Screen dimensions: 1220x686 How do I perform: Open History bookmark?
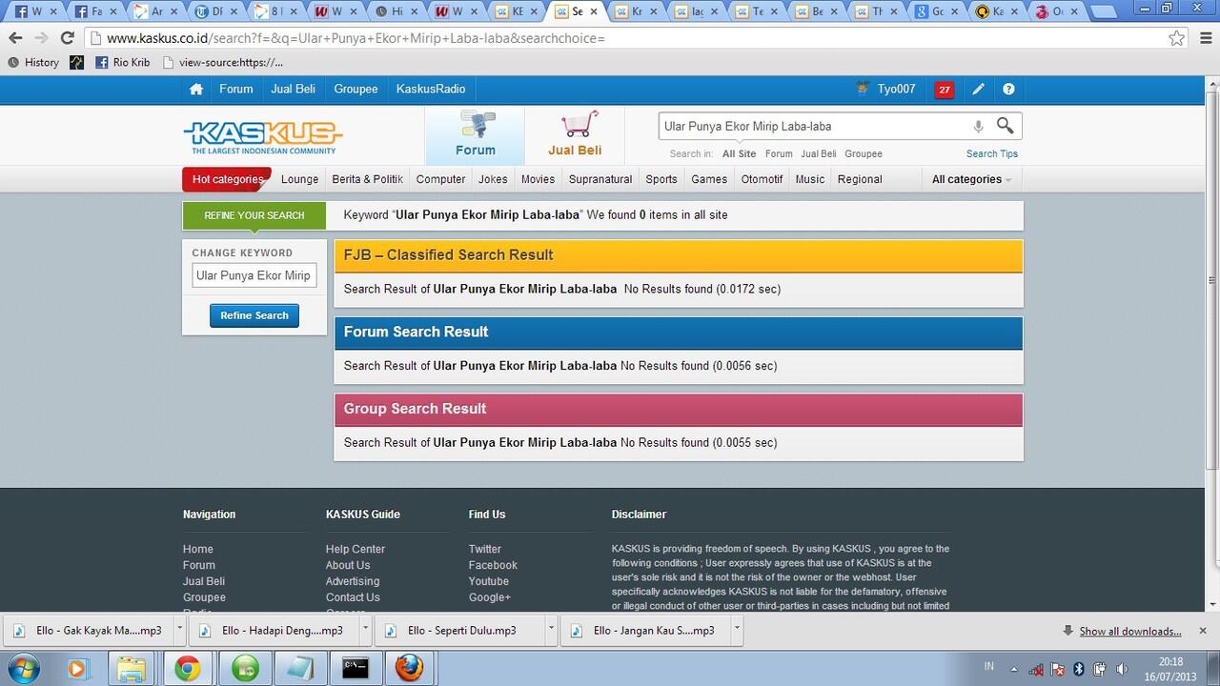[33, 63]
